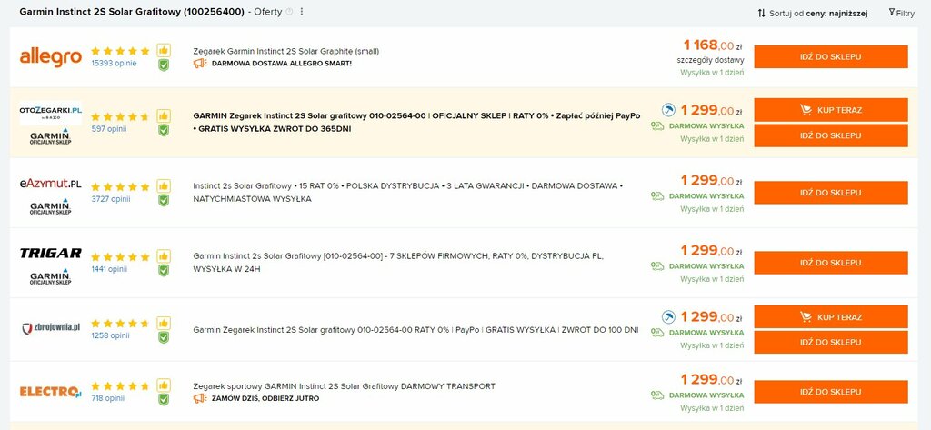Screen dimensions: 931x430
Task: Click Zegarek sportowy GARMIN Instinct 2S Solar Grafitowy DARMOWY TRANSPORT
Action: [345, 386]
